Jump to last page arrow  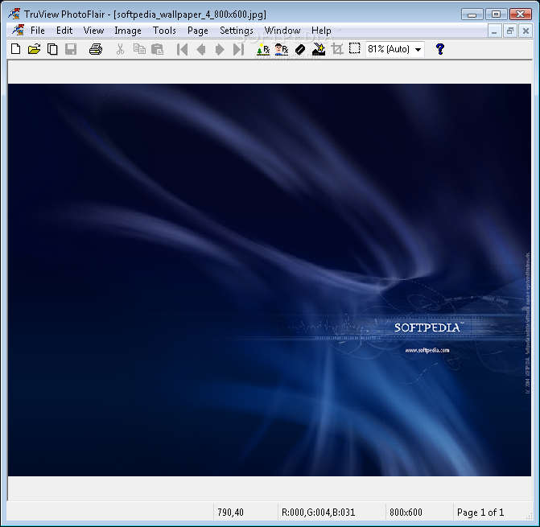click(238, 49)
